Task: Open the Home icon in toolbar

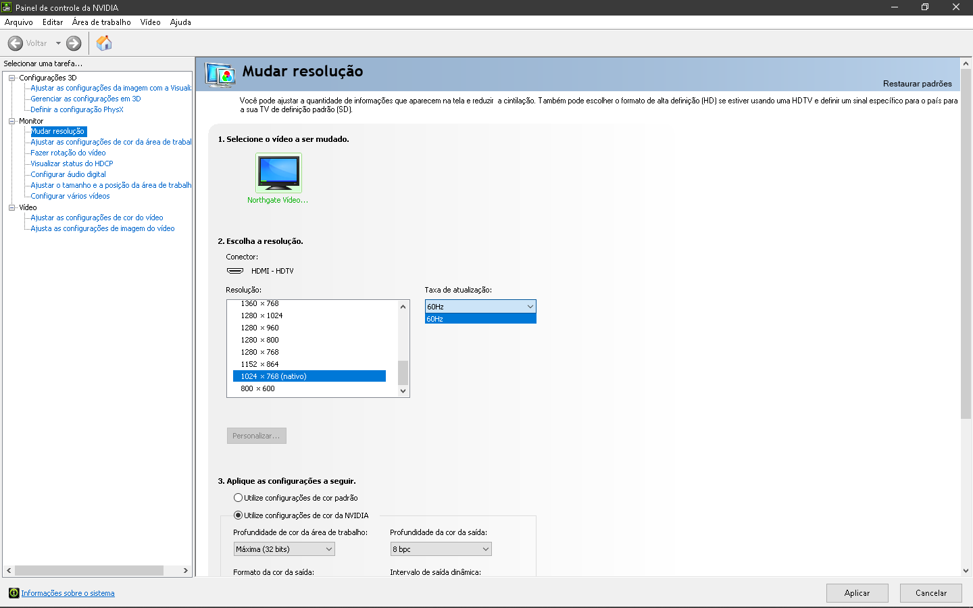Action: click(x=104, y=43)
